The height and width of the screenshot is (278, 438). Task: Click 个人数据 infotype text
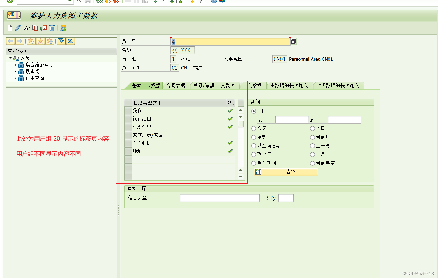coord(142,143)
